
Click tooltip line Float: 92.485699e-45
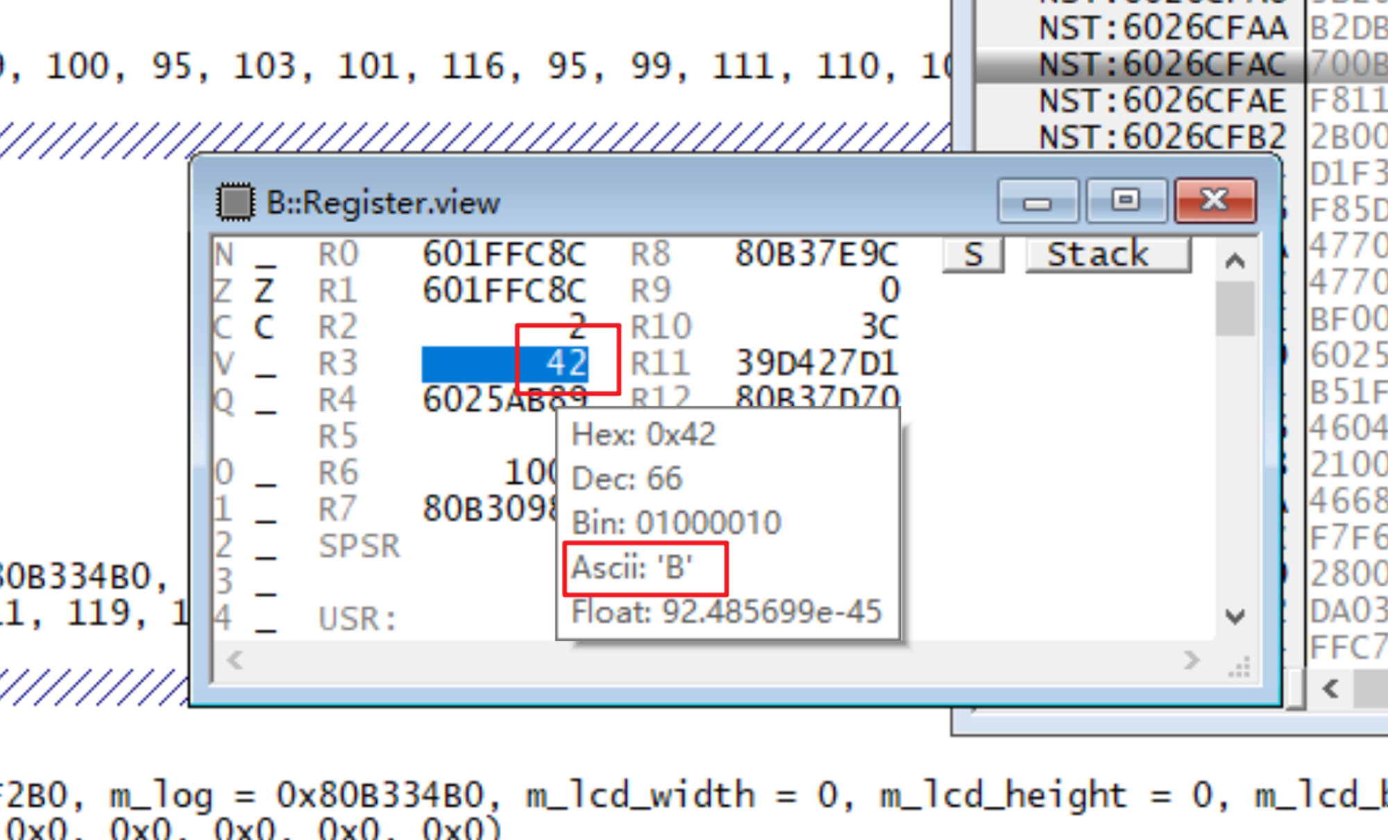pyautogui.click(x=726, y=612)
